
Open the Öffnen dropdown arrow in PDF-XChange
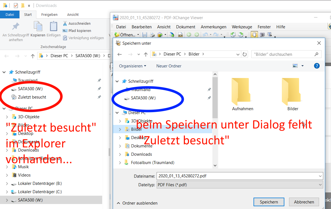pos(138,35)
